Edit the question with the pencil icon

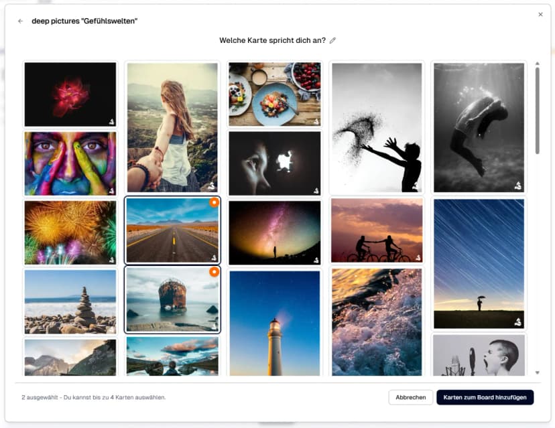pos(332,41)
